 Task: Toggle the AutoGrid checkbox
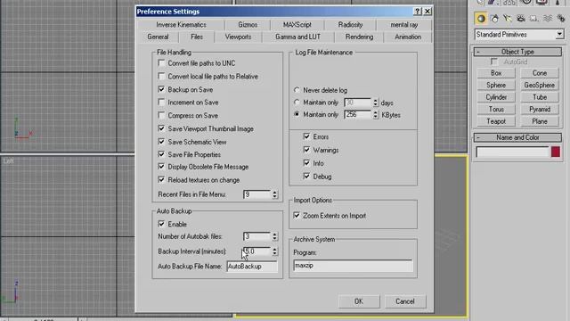[494, 62]
